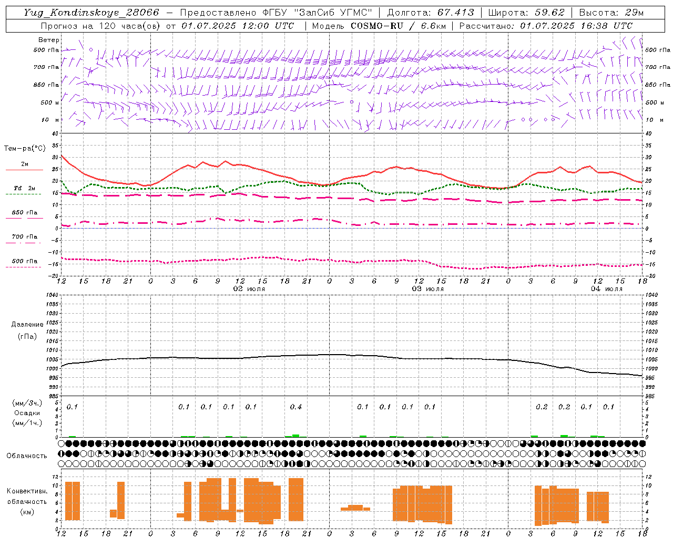Image resolution: width=673 pixels, height=538 pixels.
Task: Click the Облачность cloudiness label
Action: [27, 456]
